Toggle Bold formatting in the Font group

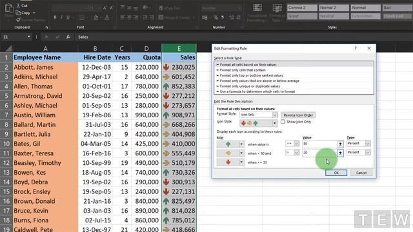click(x=55, y=17)
